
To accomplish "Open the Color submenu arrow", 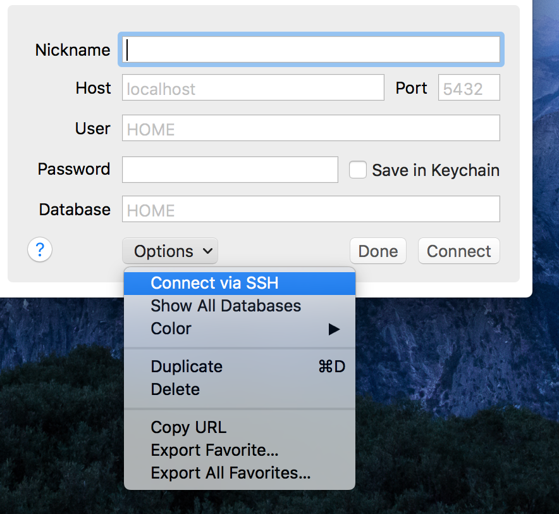I will [334, 329].
